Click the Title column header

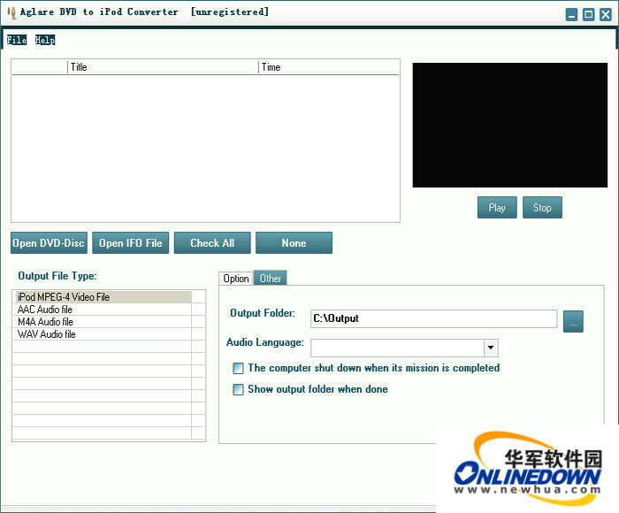163,67
